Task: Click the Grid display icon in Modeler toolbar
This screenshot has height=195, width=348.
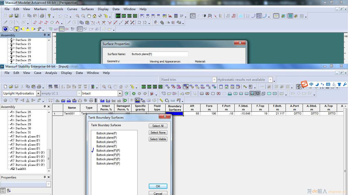Action: click(x=290, y=16)
